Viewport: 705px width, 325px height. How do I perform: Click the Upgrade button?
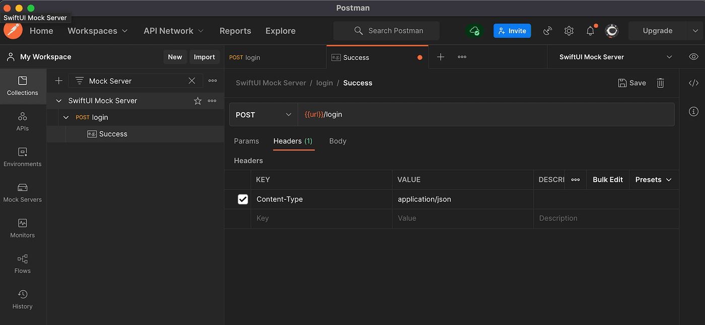658,31
